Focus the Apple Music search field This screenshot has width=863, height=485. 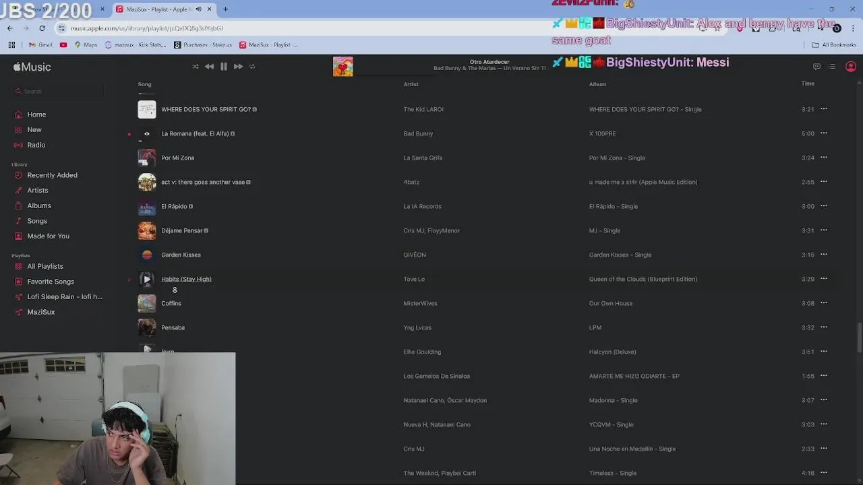coord(59,92)
